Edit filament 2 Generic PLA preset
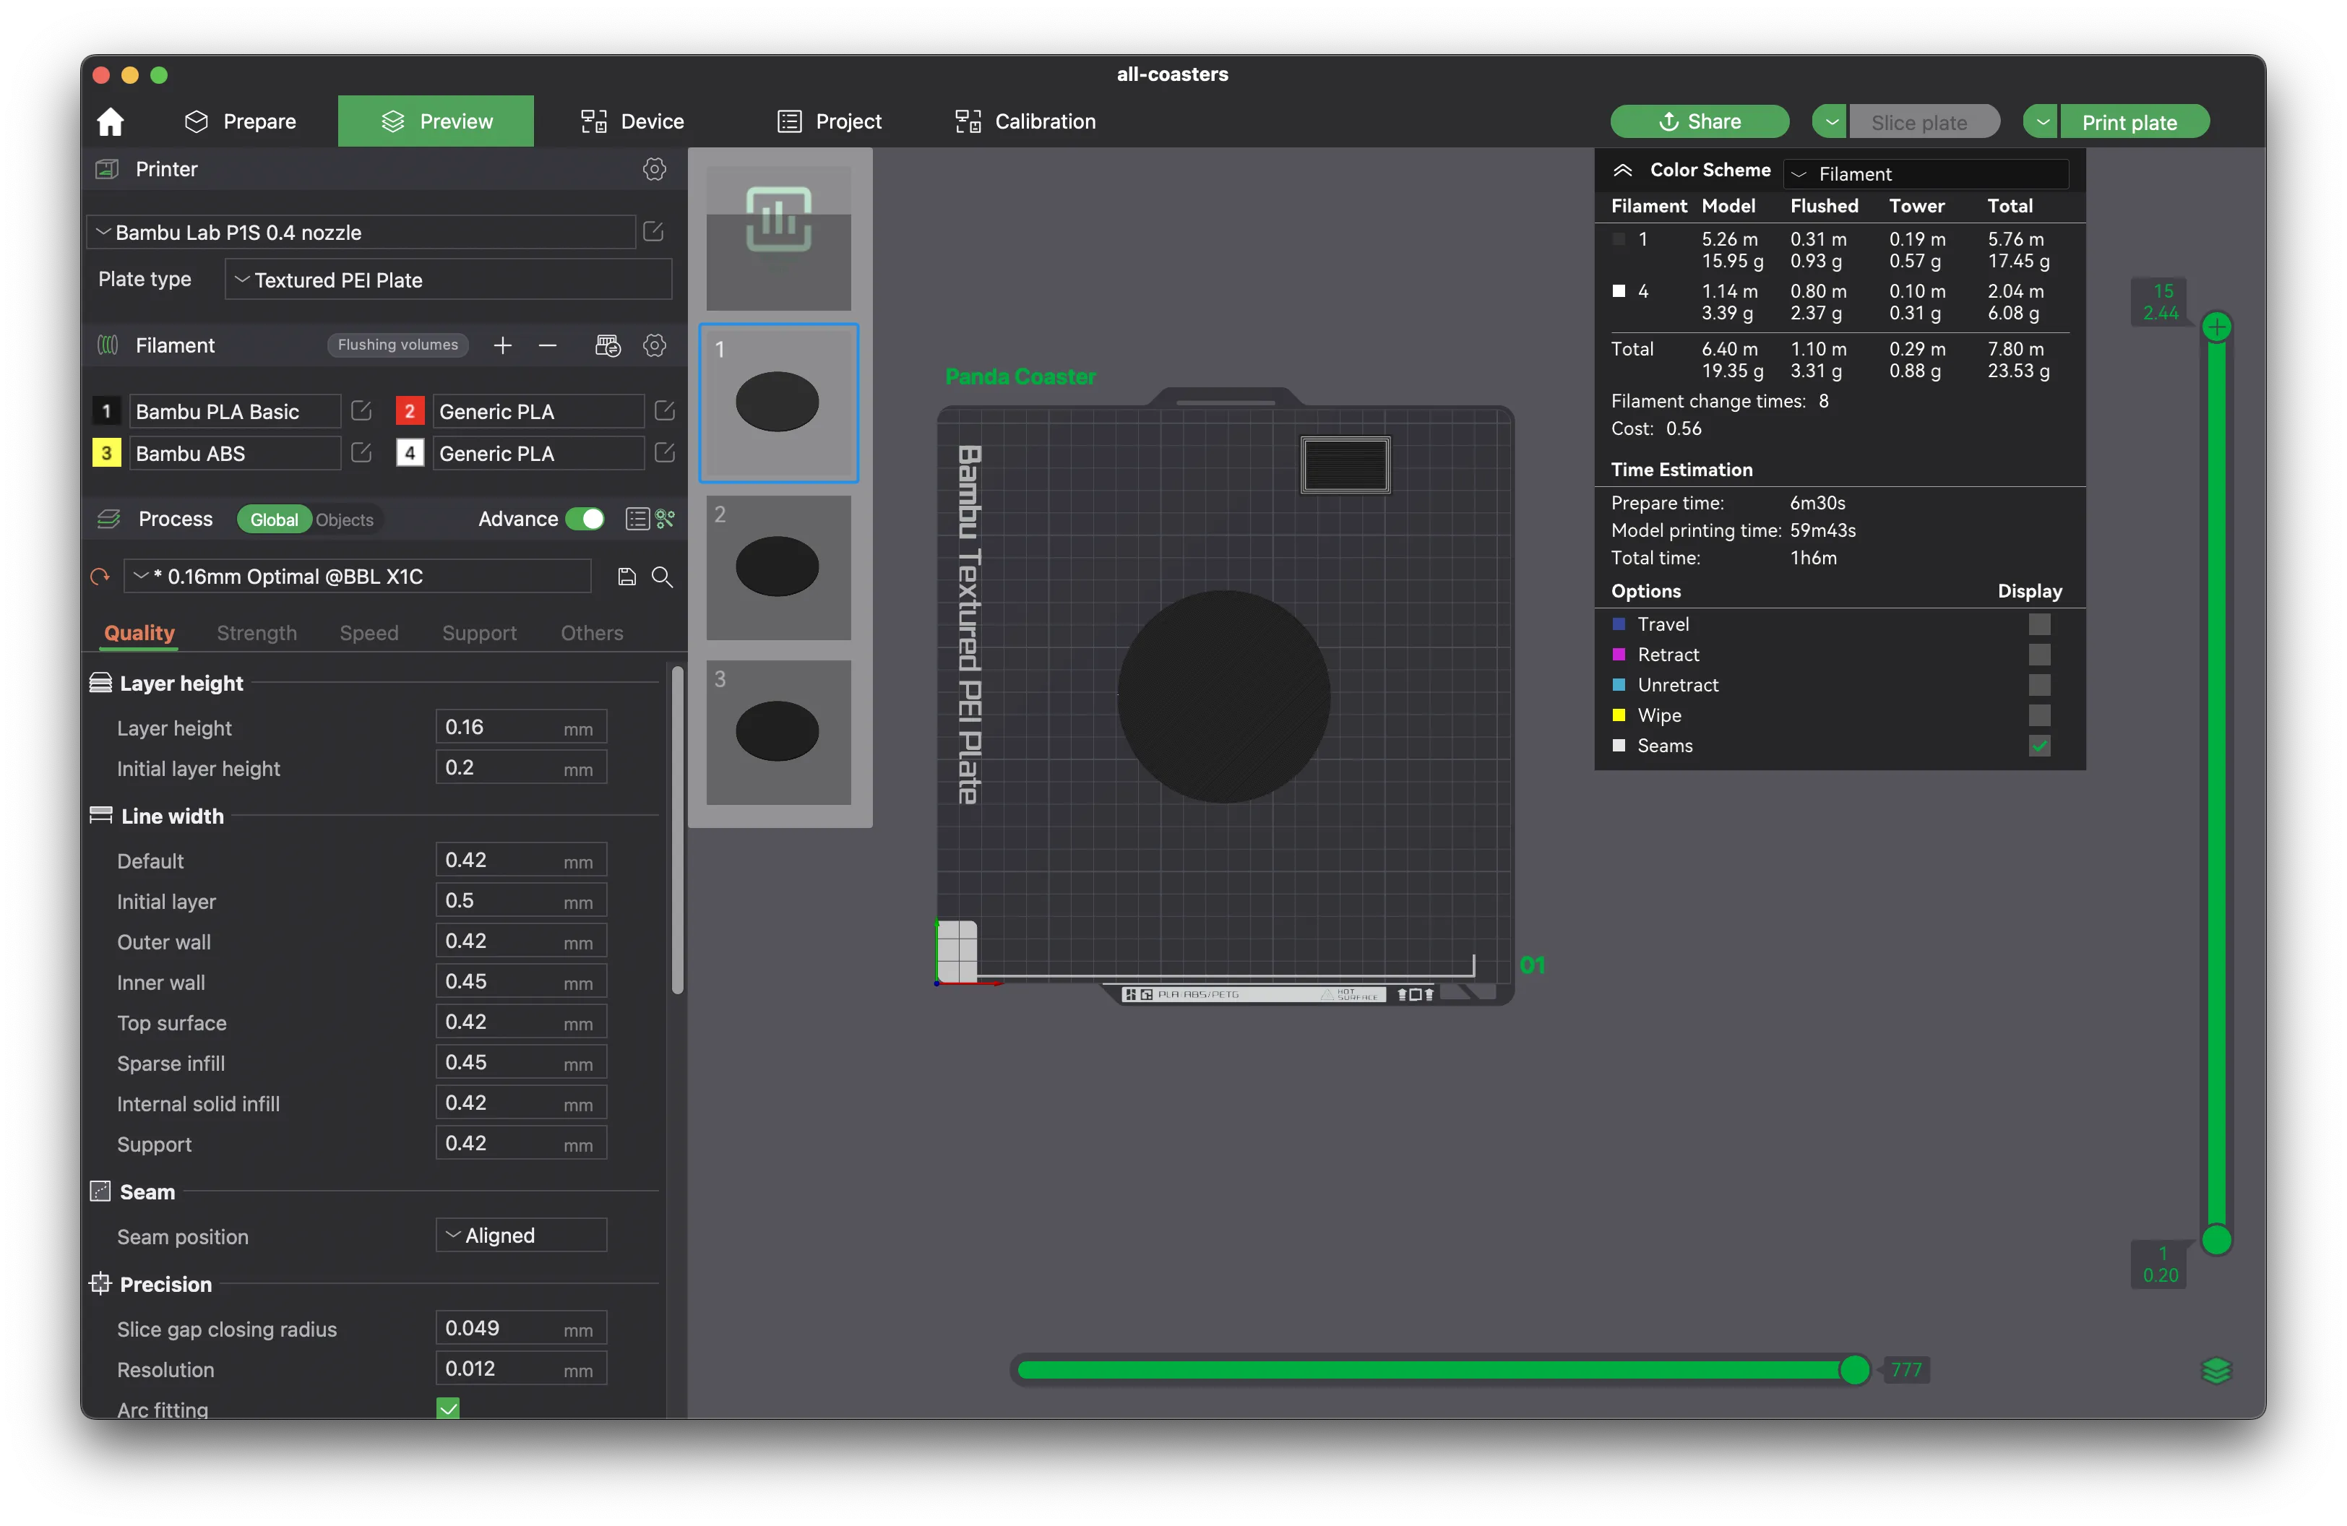The height and width of the screenshot is (1526, 2347). [x=665, y=411]
